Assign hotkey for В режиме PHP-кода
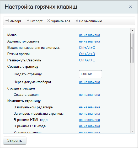Screen dimensions: 138x148 point(89,126)
